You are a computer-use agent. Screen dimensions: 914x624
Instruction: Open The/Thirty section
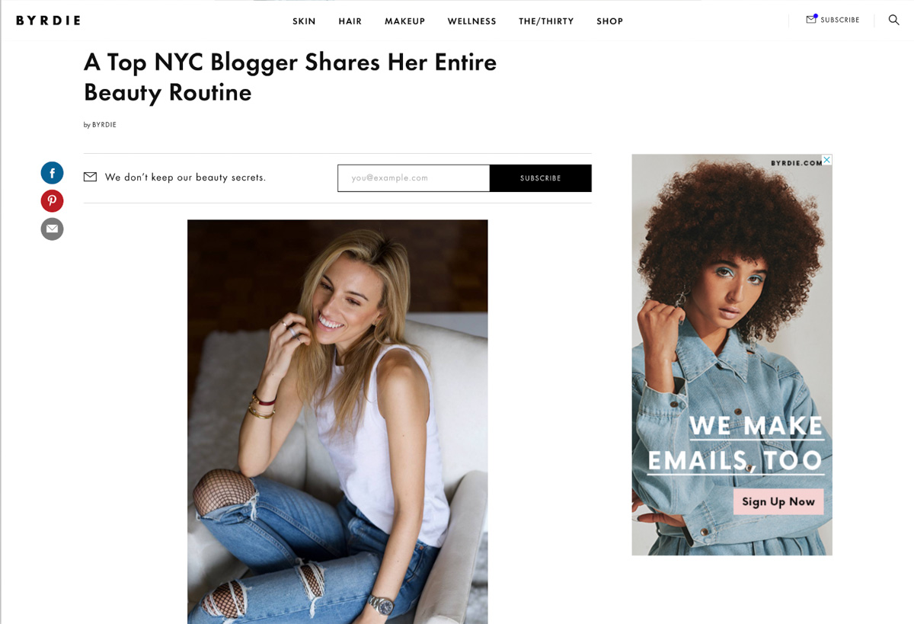(x=546, y=21)
